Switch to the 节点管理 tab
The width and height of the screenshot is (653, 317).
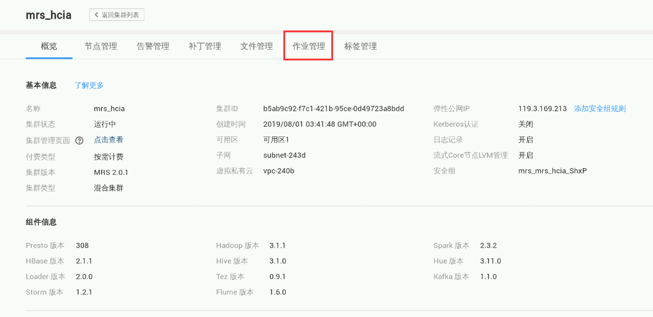pyautogui.click(x=101, y=46)
